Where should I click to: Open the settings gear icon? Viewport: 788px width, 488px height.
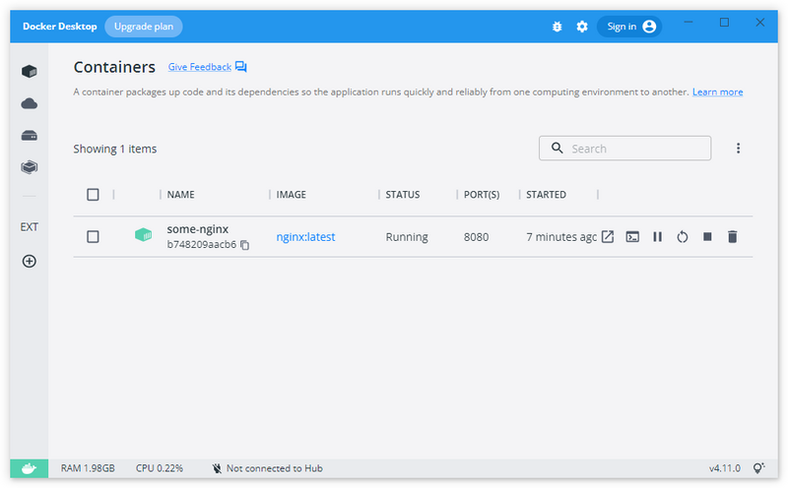pyautogui.click(x=582, y=27)
